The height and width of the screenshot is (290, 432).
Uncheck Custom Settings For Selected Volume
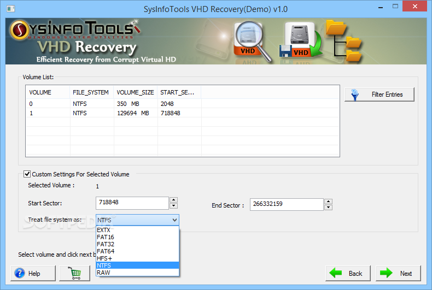(27, 174)
